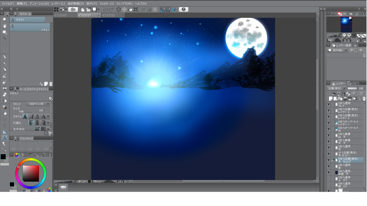Hide the フレア layer
The image size is (367, 206).
(329, 105)
